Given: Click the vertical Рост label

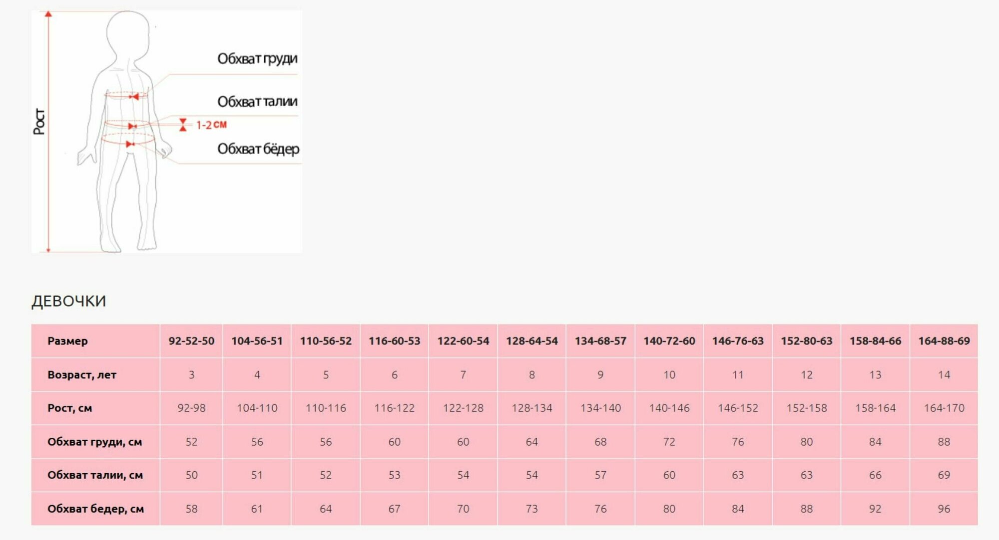Looking at the screenshot, I should click(x=39, y=122).
